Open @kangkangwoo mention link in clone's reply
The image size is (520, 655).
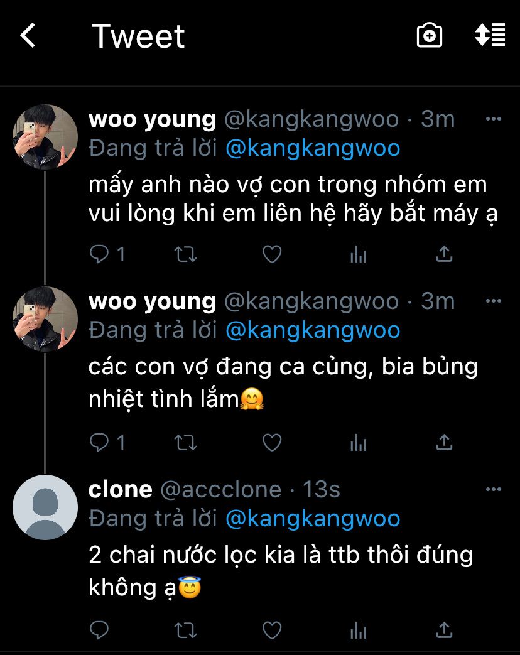(312, 519)
